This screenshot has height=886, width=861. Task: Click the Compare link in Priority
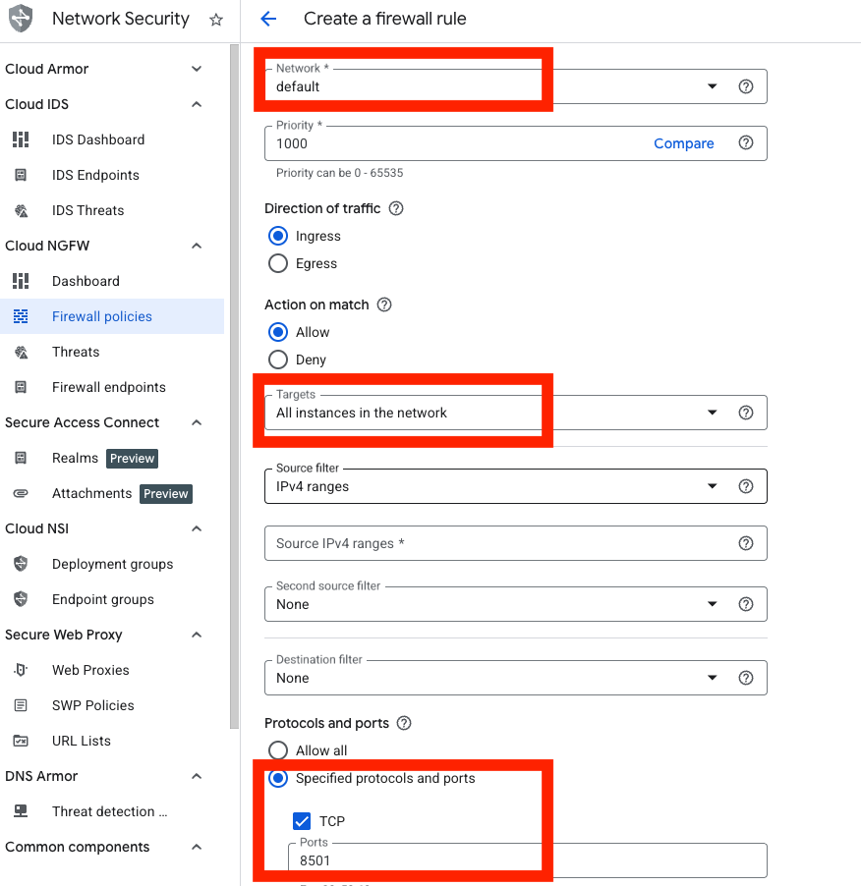point(683,143)
